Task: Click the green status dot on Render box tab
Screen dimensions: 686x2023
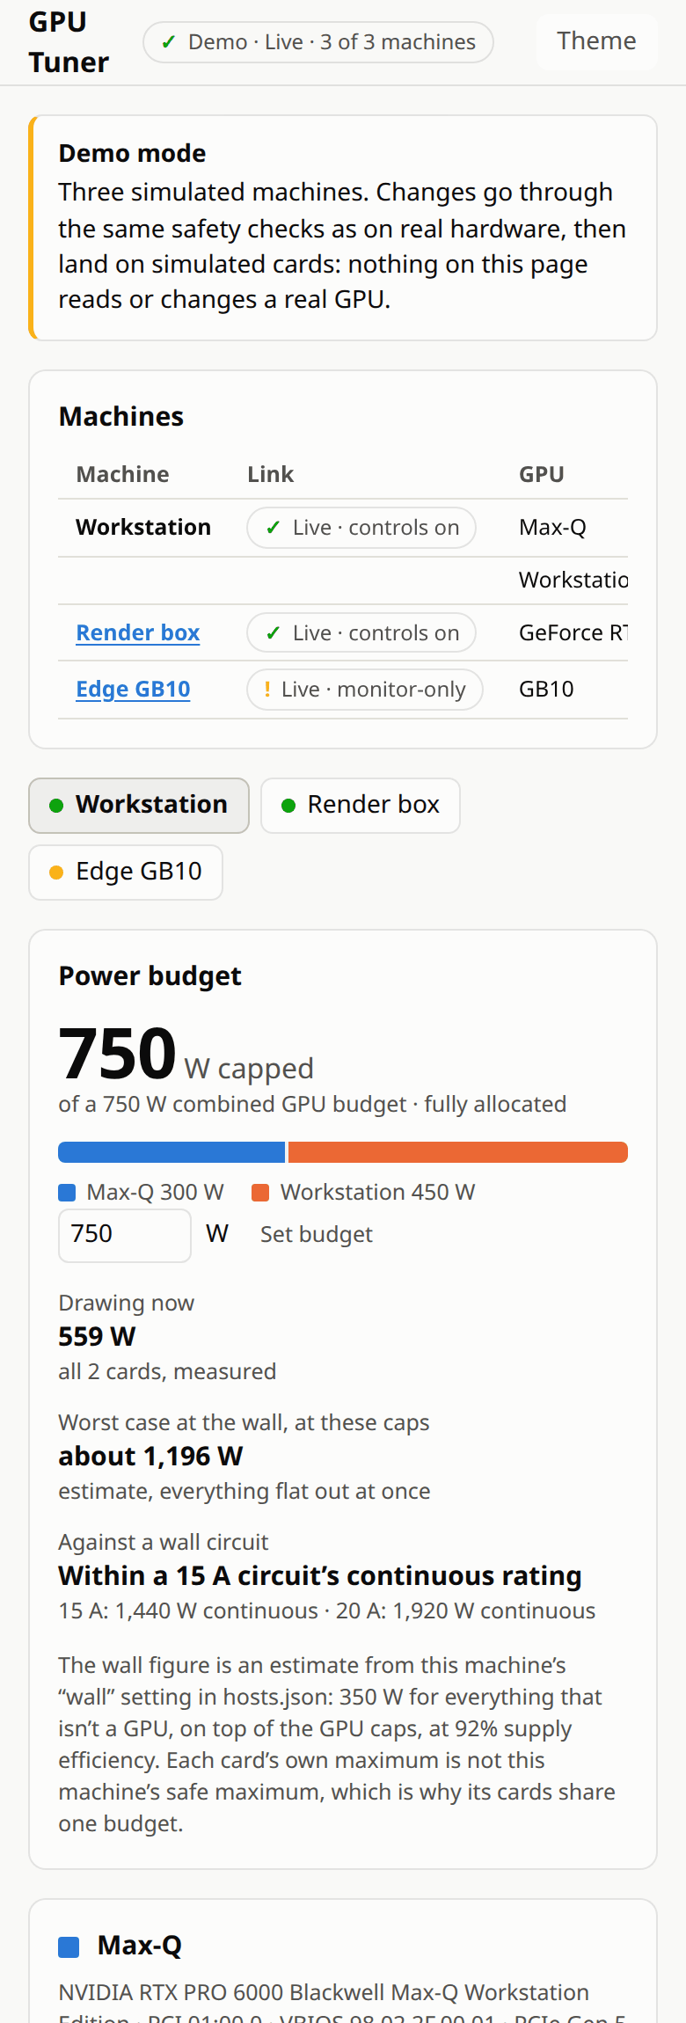Action: (288, 806)
